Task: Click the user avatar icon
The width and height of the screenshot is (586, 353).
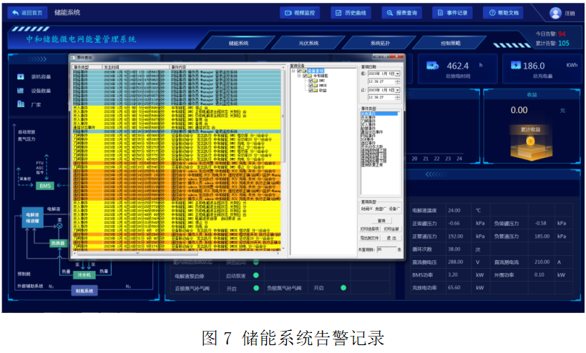Action: [555, 13]
